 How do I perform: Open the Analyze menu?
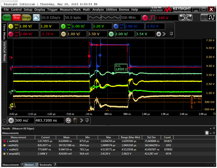[x=98, y=9]
